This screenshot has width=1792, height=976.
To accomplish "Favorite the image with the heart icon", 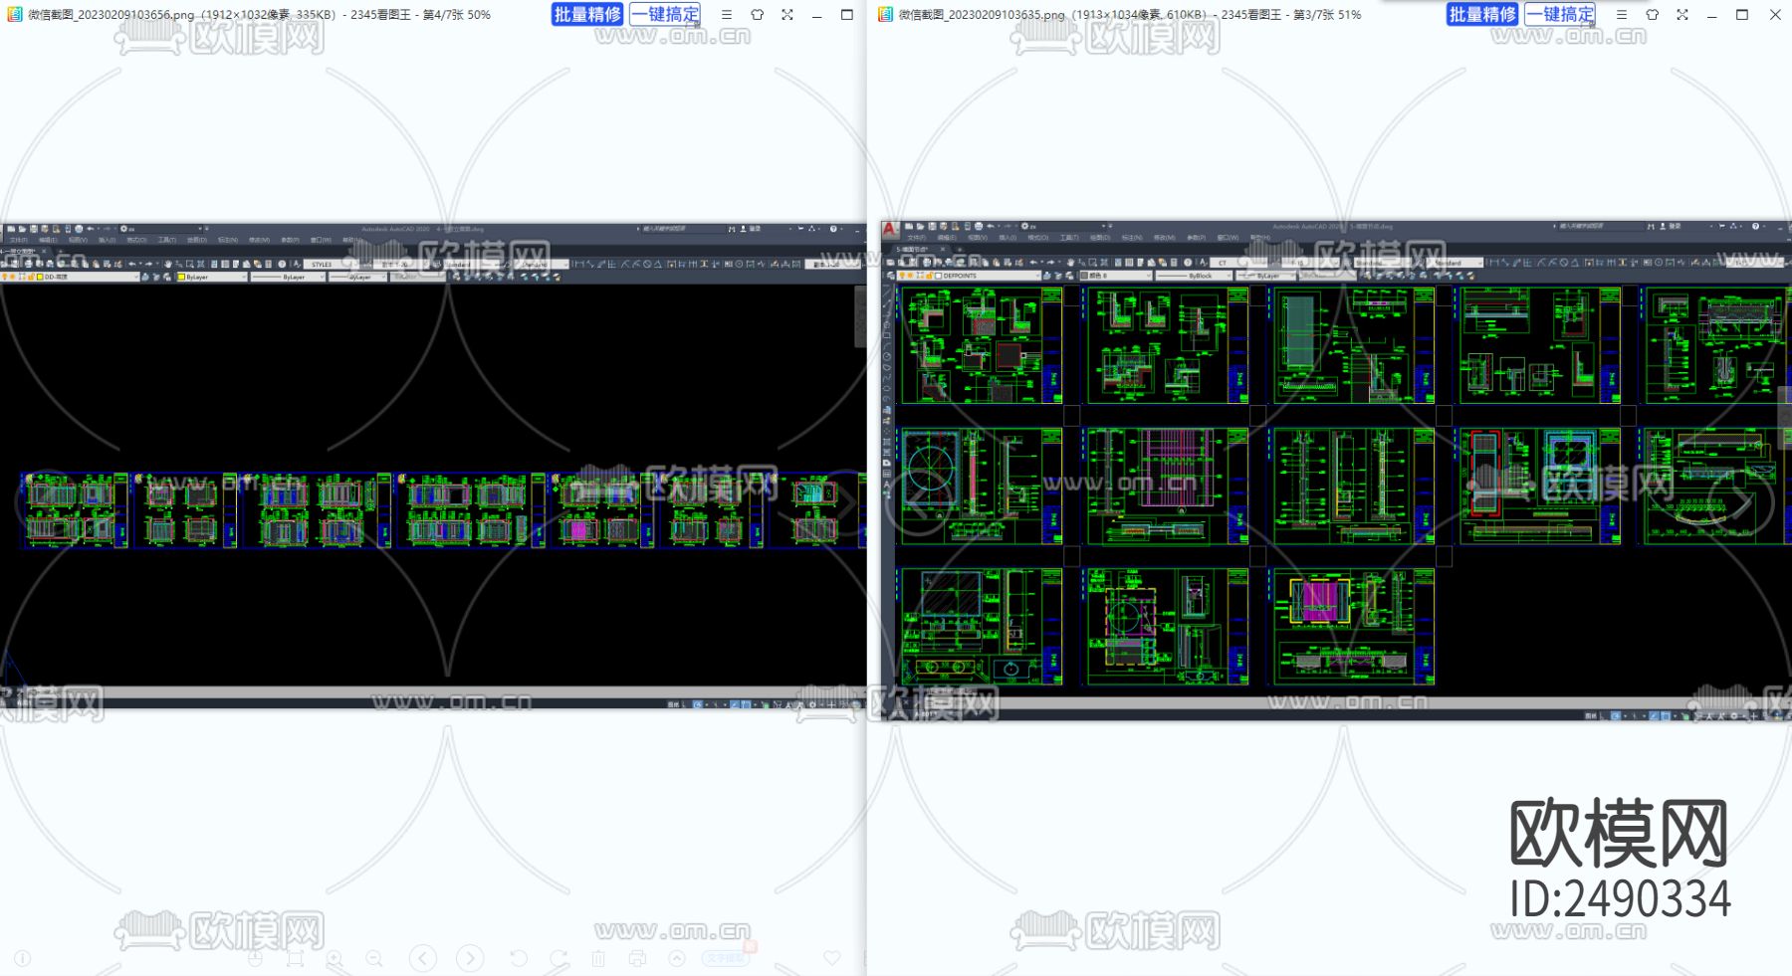I will (x=832, y=958).
